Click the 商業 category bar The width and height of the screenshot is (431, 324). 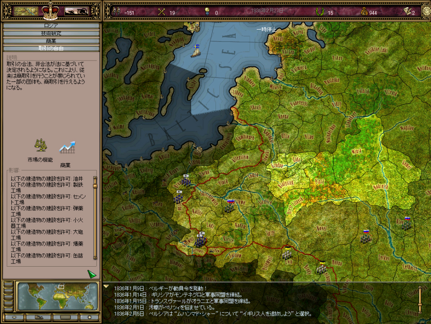click(x=51, y=40)
